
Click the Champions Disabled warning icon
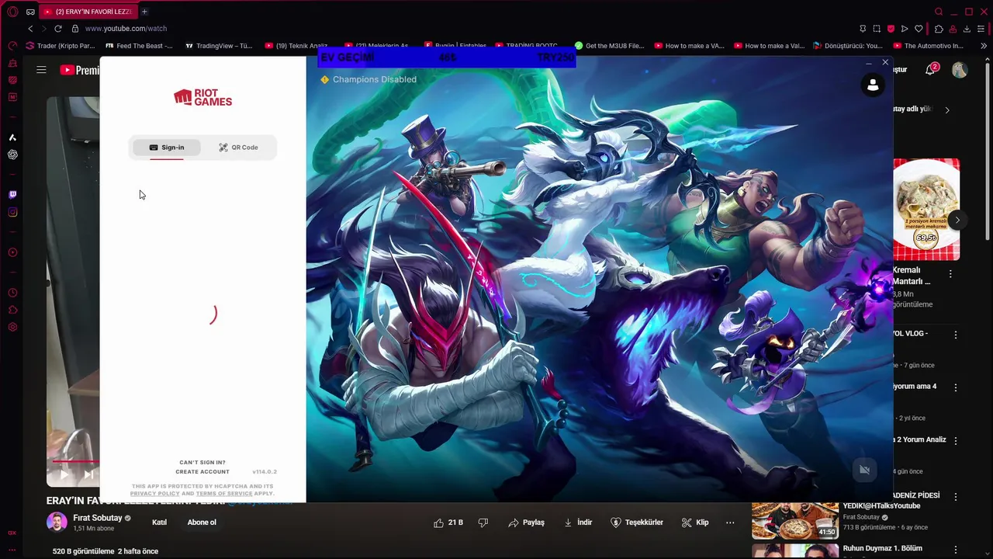tap(324, 79)
